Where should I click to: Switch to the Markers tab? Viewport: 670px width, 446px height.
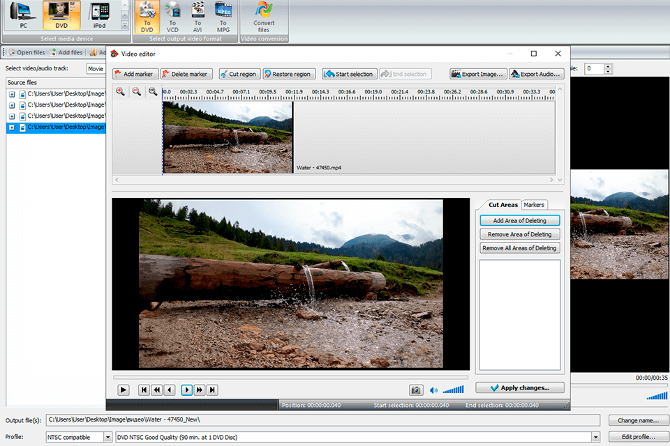534,205
